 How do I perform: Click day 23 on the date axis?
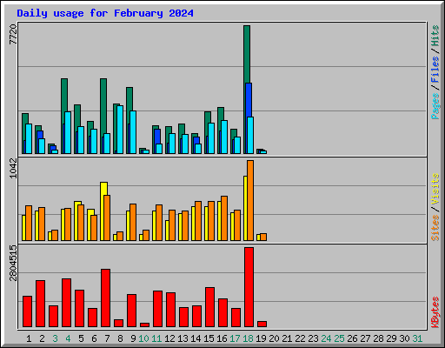[313, 338]
